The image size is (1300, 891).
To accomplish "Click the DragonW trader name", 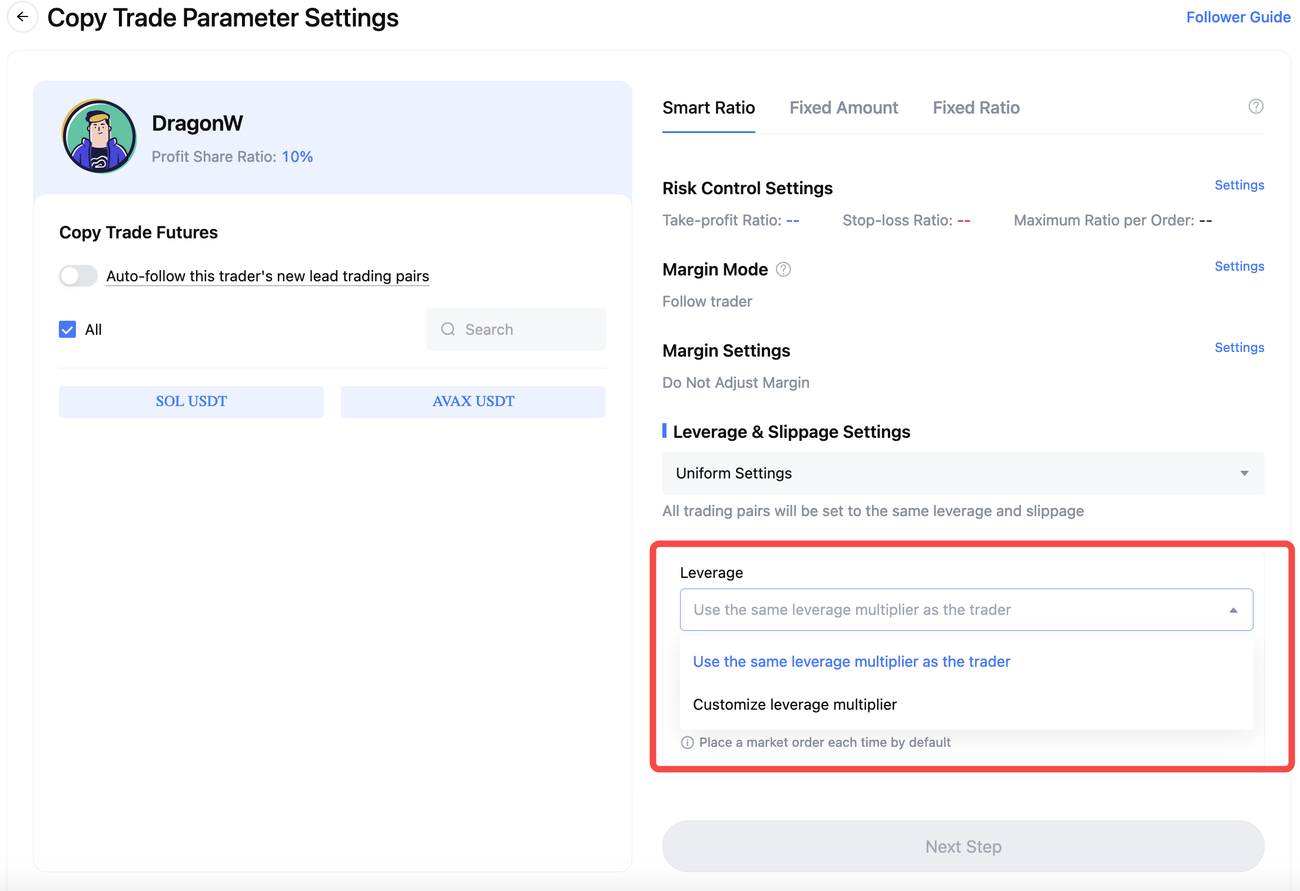I will pos(197,123).
